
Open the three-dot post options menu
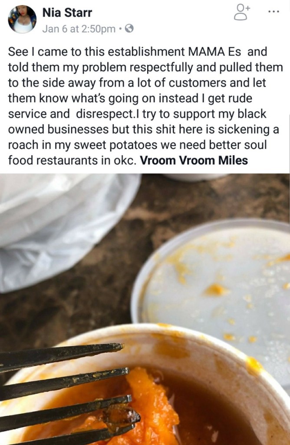pyautogui.click(x=274, y=12)
